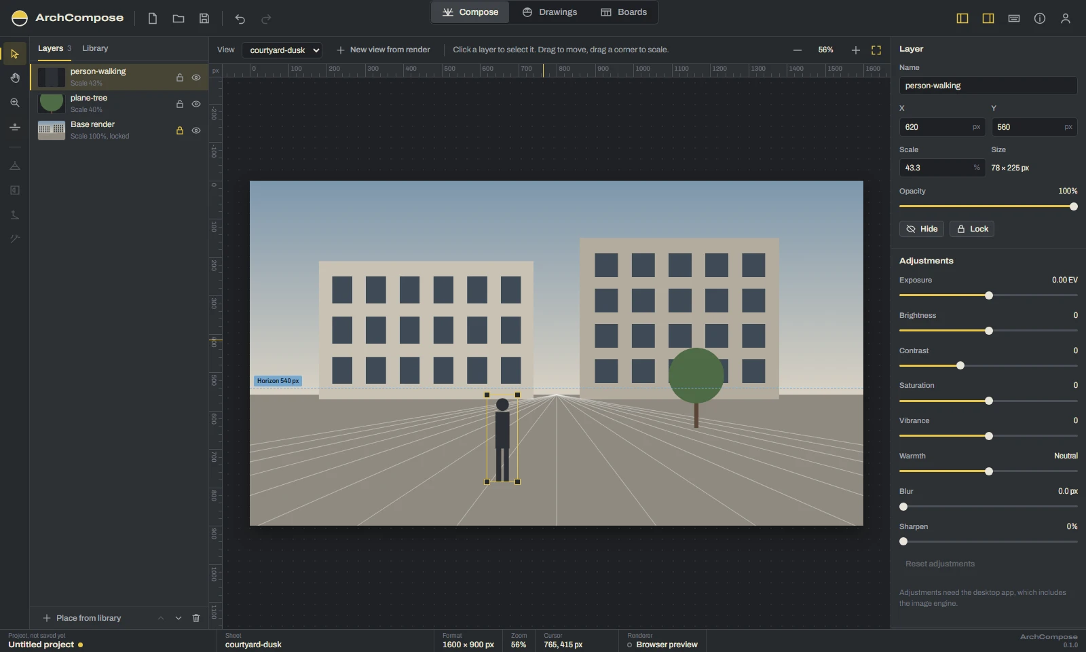Viewport: 1086px width, 652px height.
Task: Switch to the Drawings tab
Action: click(550, 12)
